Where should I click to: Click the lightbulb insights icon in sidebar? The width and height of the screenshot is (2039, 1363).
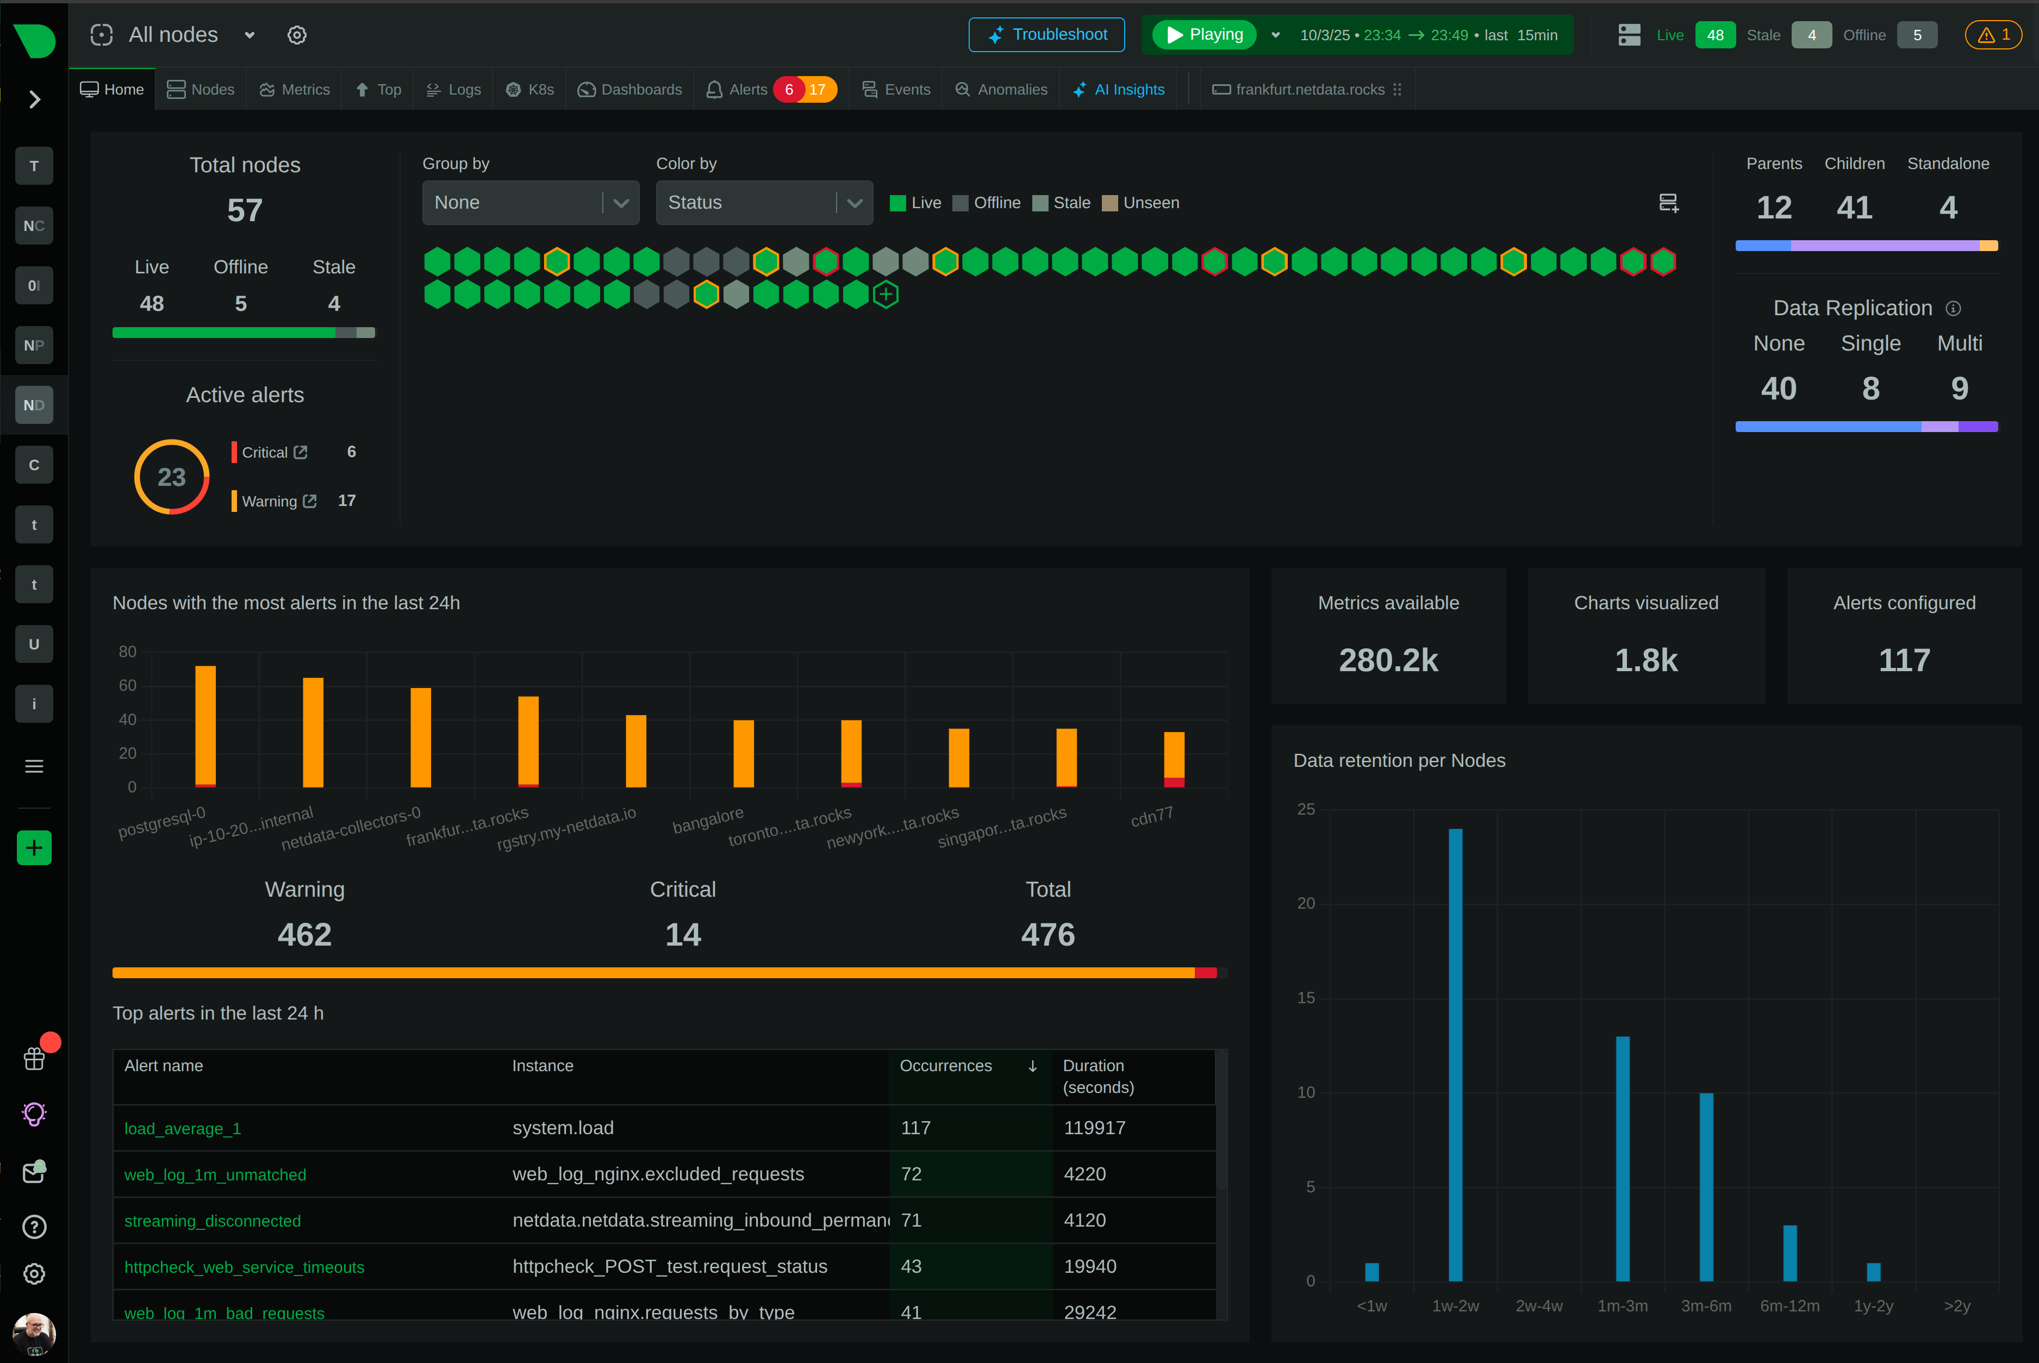coord(35,1114)
